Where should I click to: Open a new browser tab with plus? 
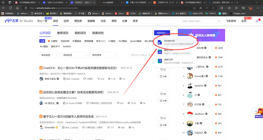click(x=237, y=3)
